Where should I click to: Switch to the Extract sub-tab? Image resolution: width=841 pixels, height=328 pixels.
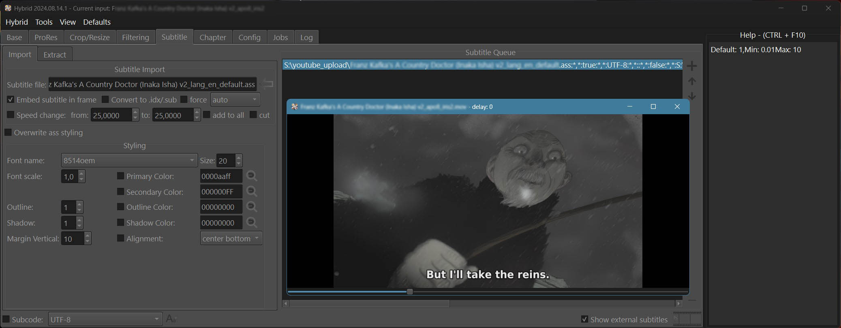55,55
